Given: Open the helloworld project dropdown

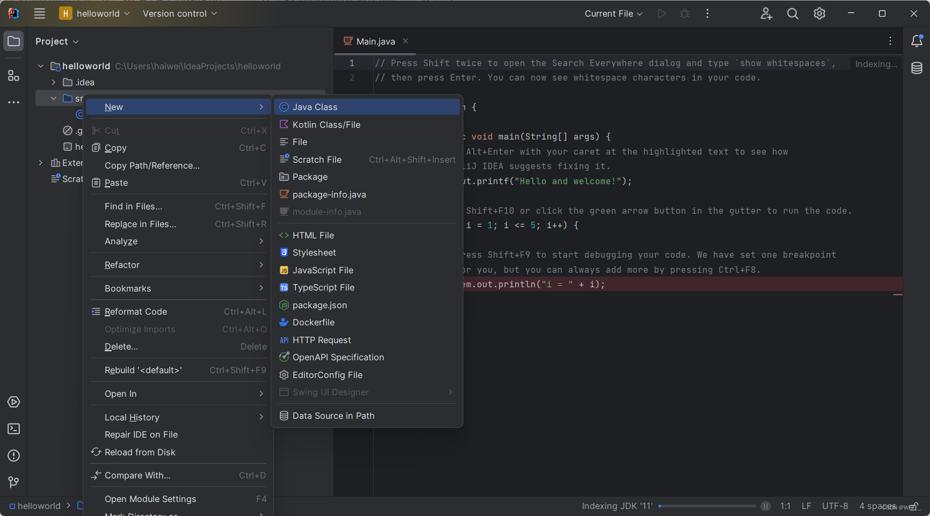Looking at the screenshot, I should pyautogui.click(x=95, y=13).
